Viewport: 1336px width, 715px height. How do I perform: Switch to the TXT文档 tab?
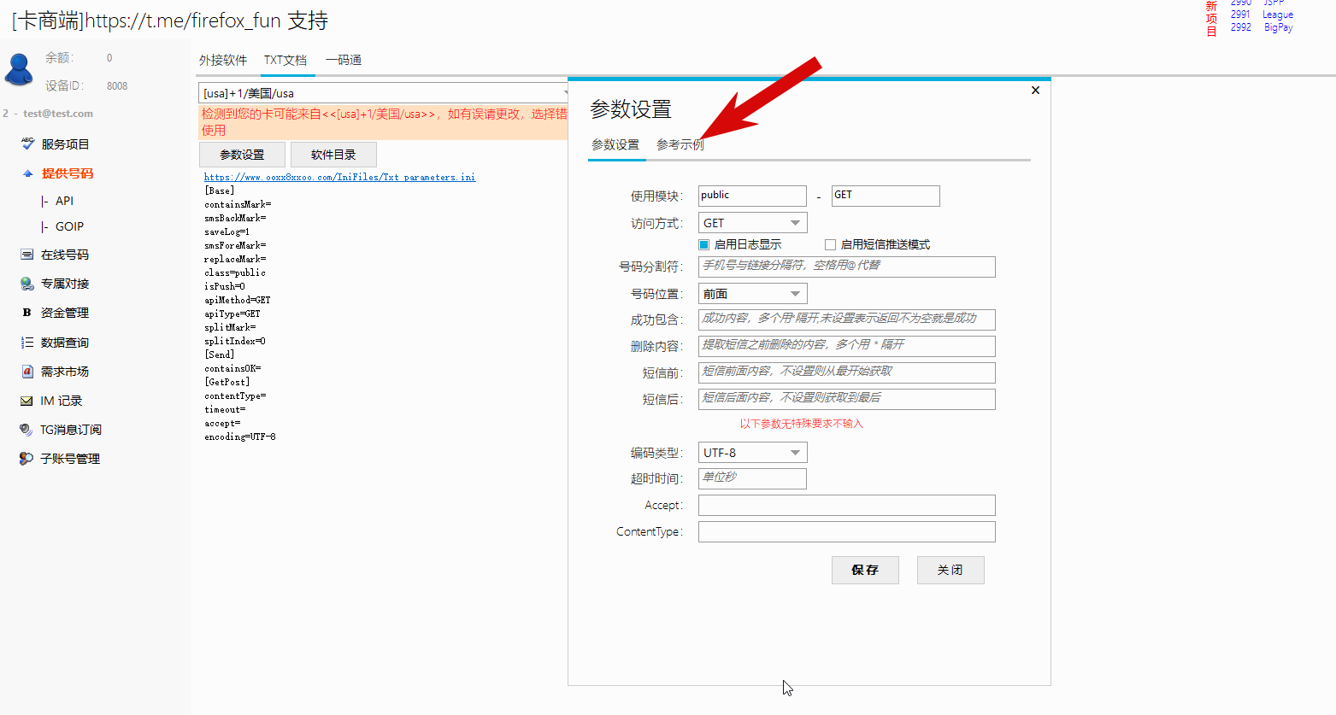coord(285,60)
